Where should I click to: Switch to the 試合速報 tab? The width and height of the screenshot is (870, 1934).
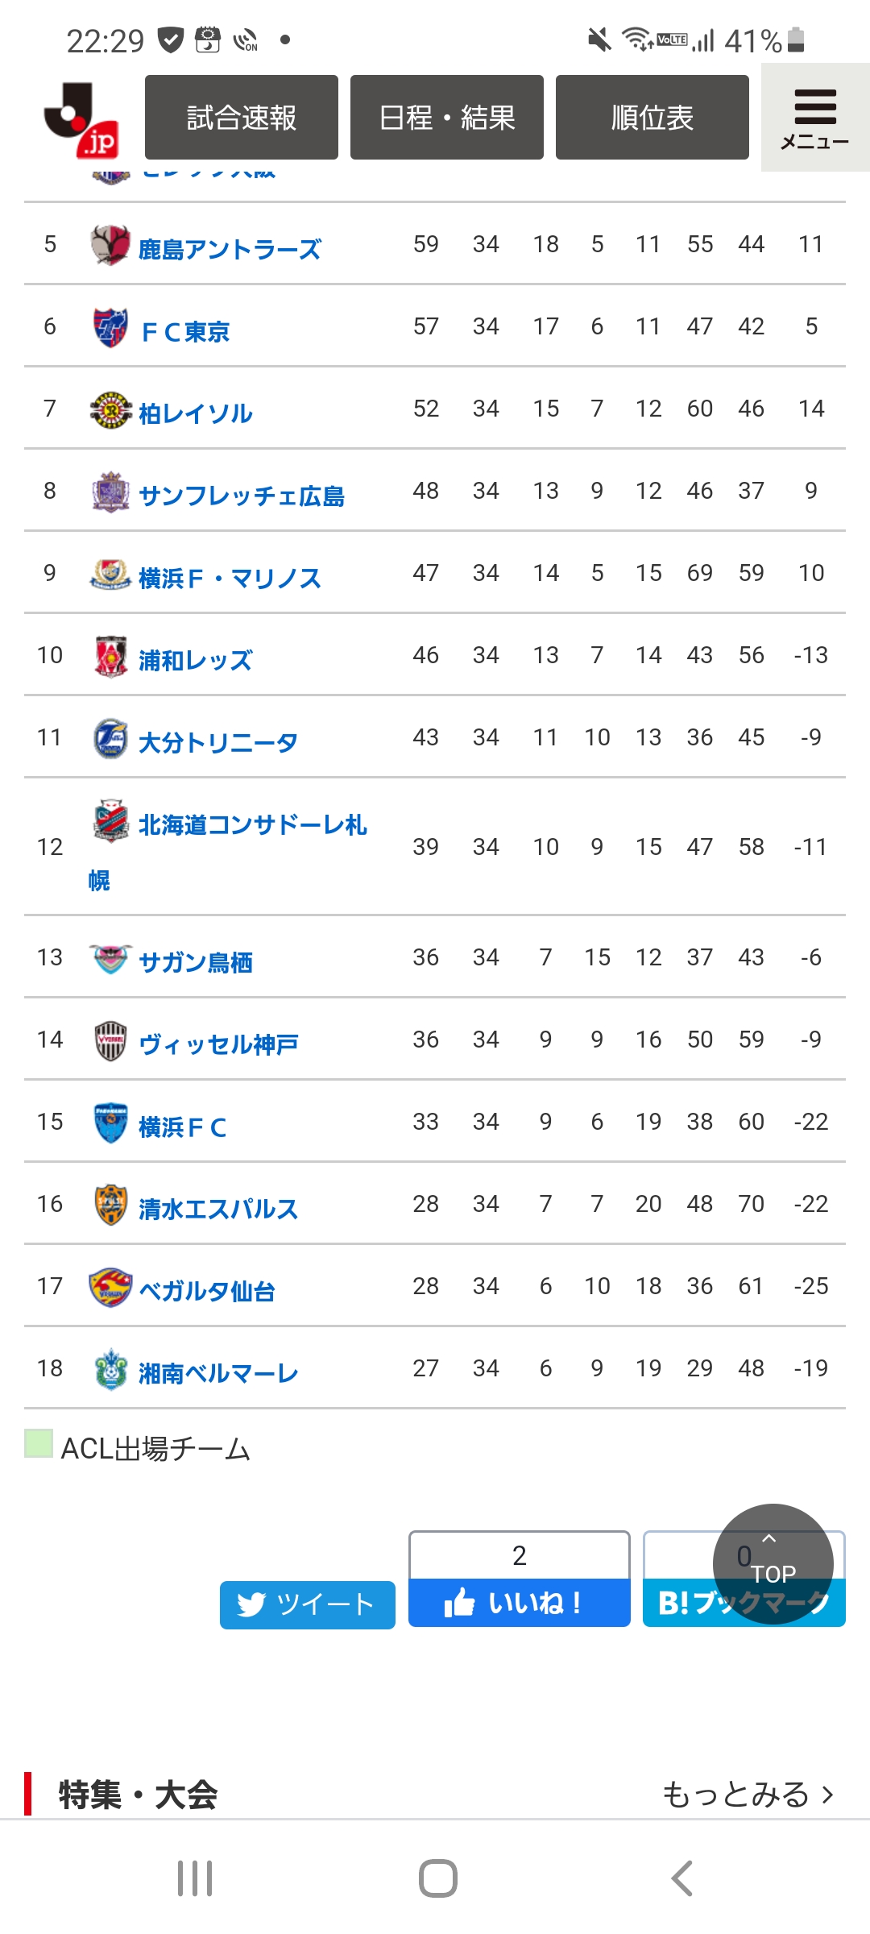(x=242, y=118)
